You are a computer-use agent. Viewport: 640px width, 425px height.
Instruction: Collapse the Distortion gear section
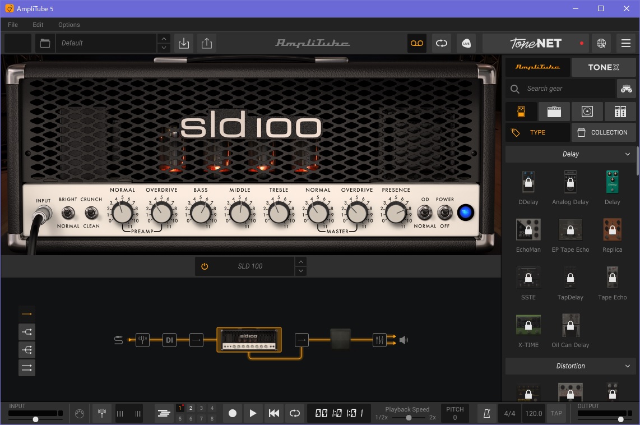[628, 366]
